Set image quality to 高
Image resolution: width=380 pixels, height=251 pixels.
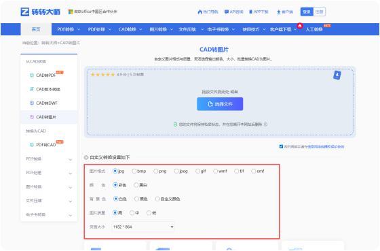(115, 213)
